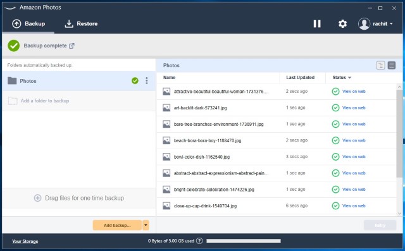
Task: View beach-bora-bora-boy file on web
Action: point(354,140)
